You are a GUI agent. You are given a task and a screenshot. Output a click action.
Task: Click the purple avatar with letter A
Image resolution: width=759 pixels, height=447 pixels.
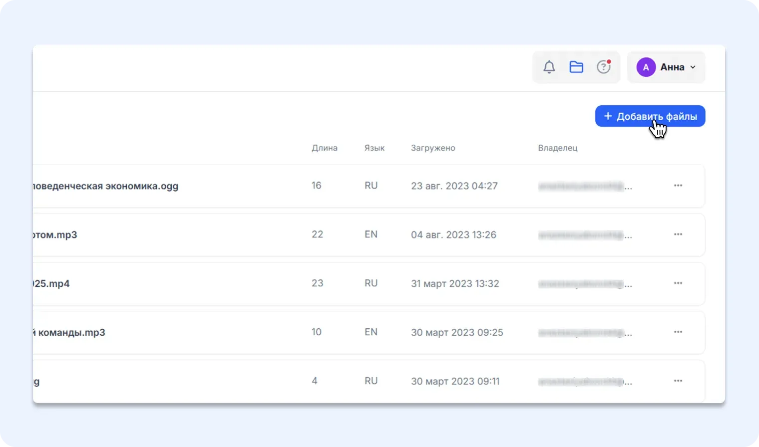[646, 67]
